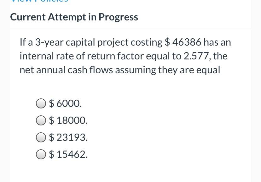Click the phrase "assuming they are equal"

pos(168,70)
